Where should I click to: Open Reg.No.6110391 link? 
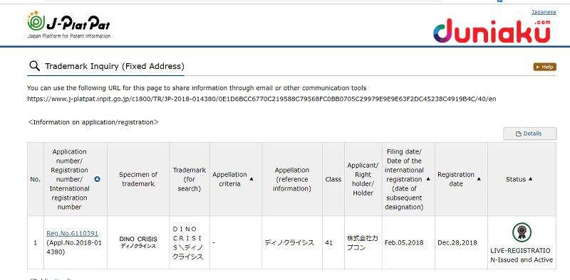(72, 234)
